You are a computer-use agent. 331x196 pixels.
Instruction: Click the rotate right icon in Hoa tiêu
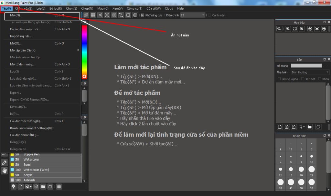[324, 29]
